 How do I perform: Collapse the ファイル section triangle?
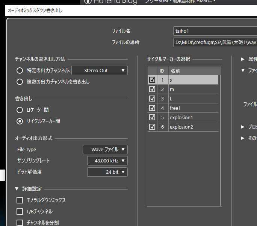tap(243, 71)
